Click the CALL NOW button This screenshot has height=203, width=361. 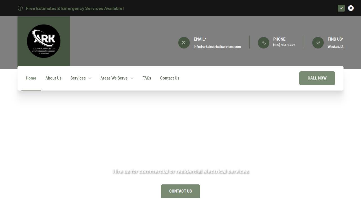(x=317, y=78)
